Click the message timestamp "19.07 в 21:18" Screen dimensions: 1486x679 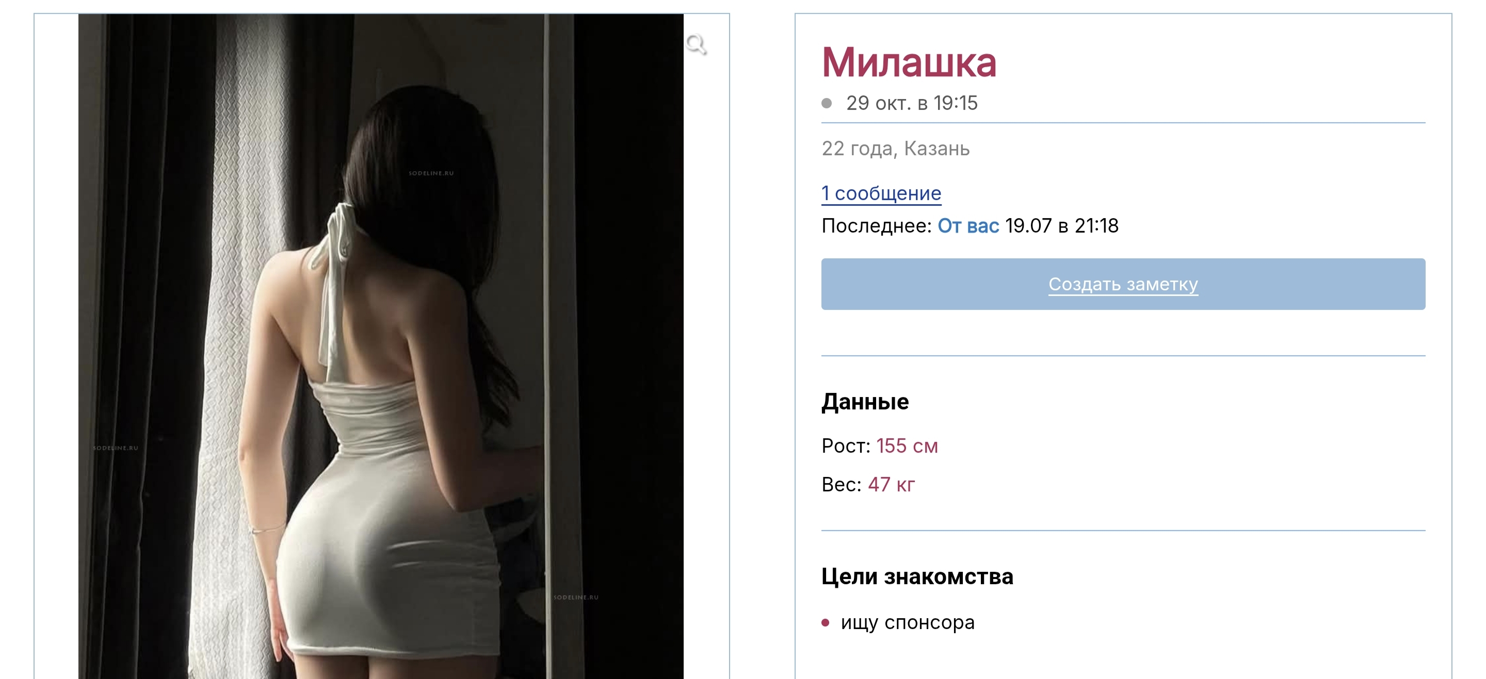1061,226
